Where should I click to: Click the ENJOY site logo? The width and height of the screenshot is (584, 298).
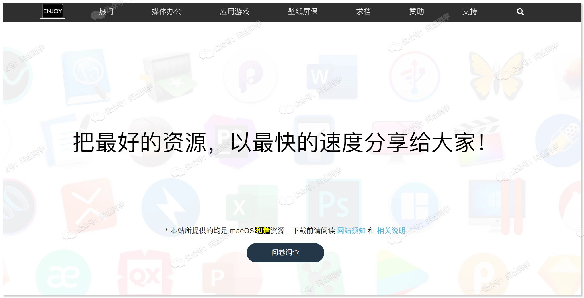53,11
